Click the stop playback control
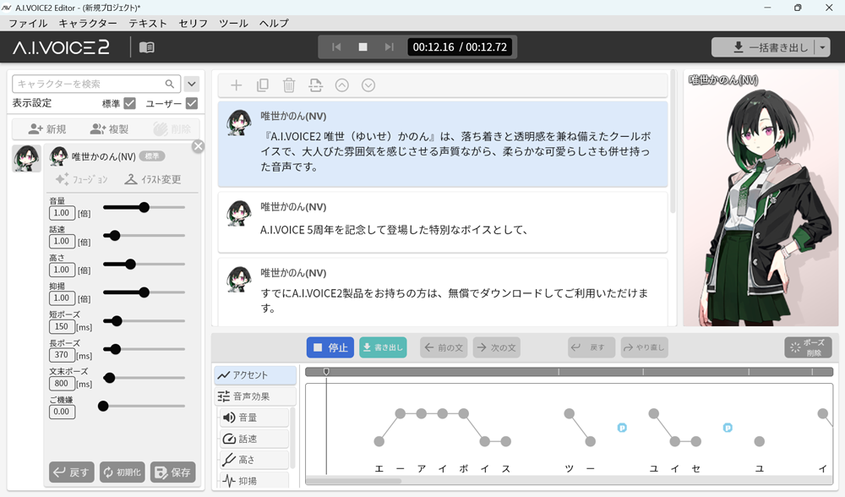845x497 pixels. [363, 46]
